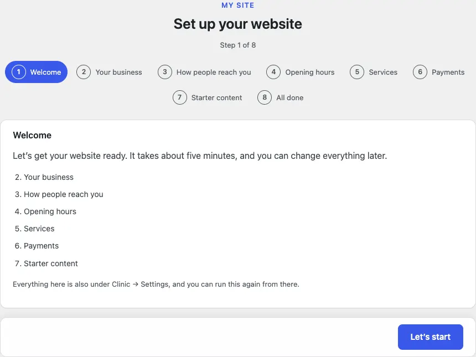476x357 pixels.
Task: Click list item '7. Starter content'
Action: click(46, 263)
